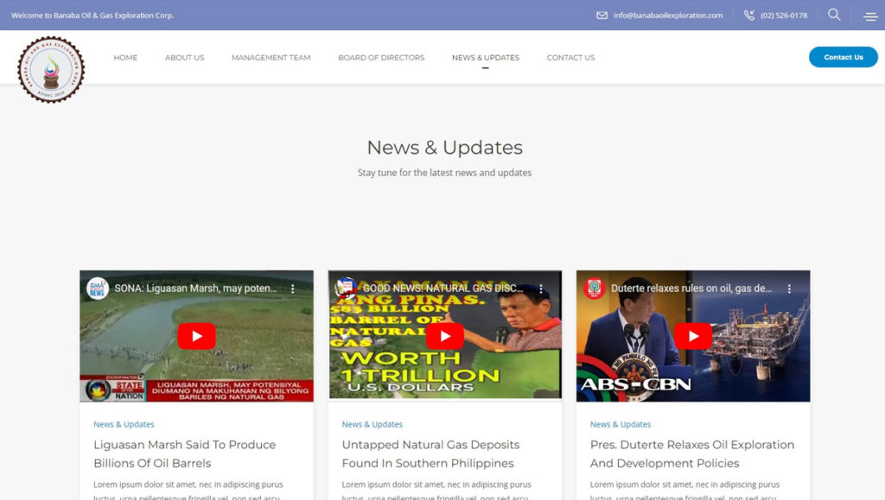This screenshot has height=500, width=885.
Task: Click ABS-CBN channel avatar on third video
Action: pos(594,288)
